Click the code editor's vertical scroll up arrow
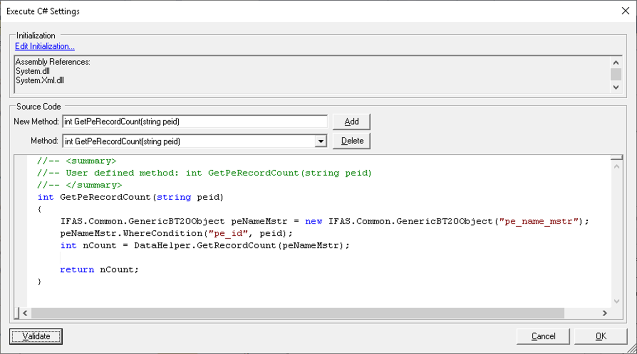637x354 pixels. 616,167
